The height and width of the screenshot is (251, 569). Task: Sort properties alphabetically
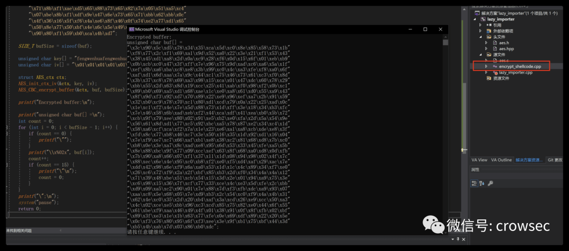482,183
